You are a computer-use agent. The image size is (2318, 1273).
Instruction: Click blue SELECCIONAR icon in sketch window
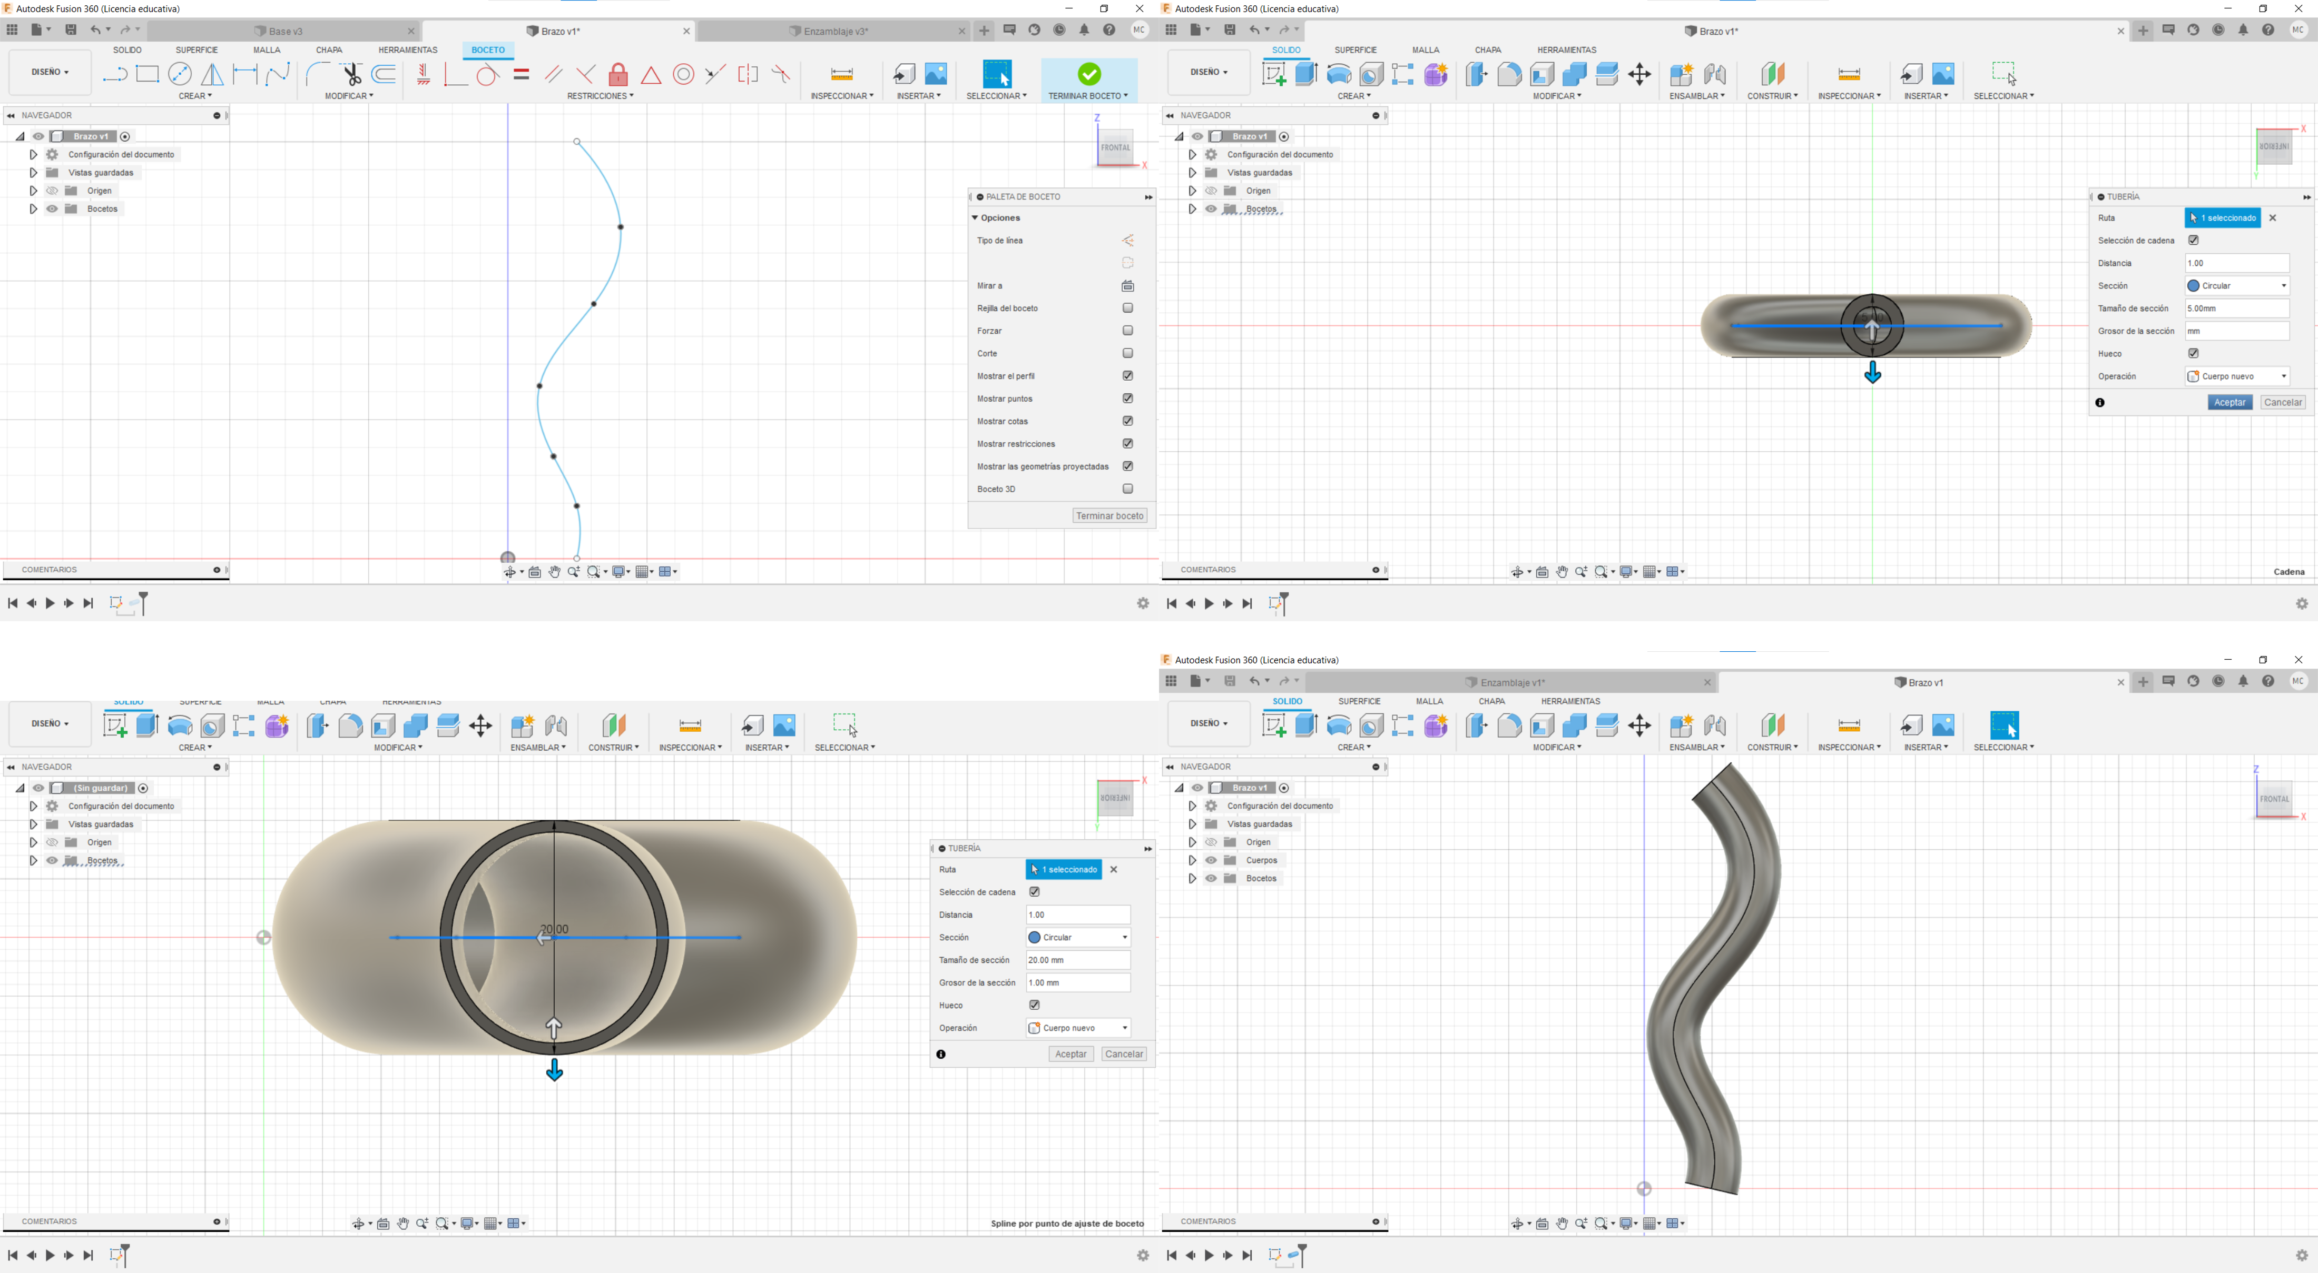pyautogui.click(x=997, y=74)
